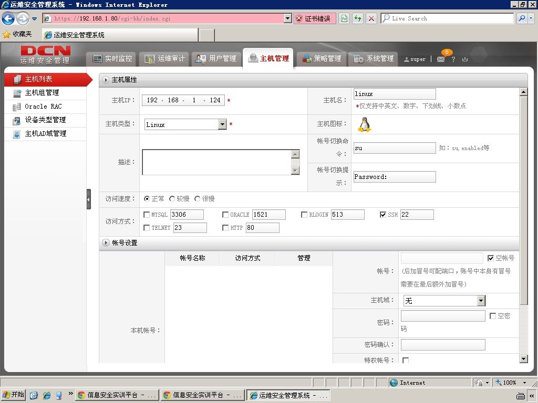Click the show desktop quick launch icon
538x403 pixels.
(34, 395)
